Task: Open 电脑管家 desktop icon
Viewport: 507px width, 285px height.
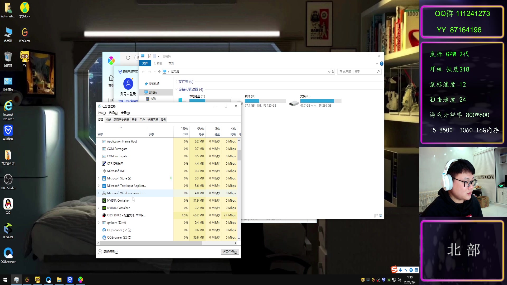Action: [8, 133]
